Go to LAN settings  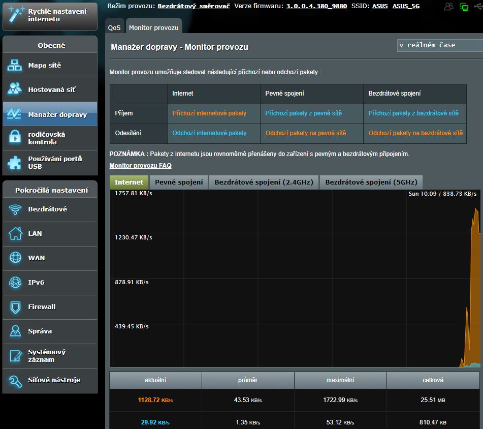coord(50,234)
